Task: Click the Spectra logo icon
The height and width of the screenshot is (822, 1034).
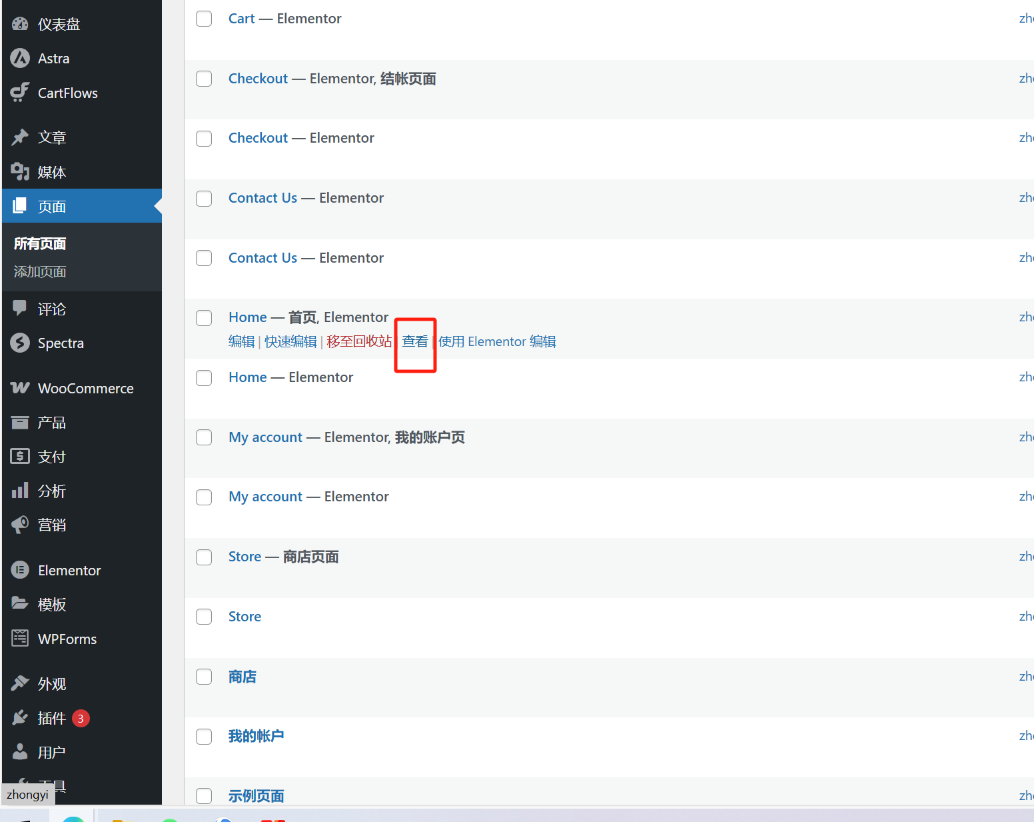Action: click(20, 343)
